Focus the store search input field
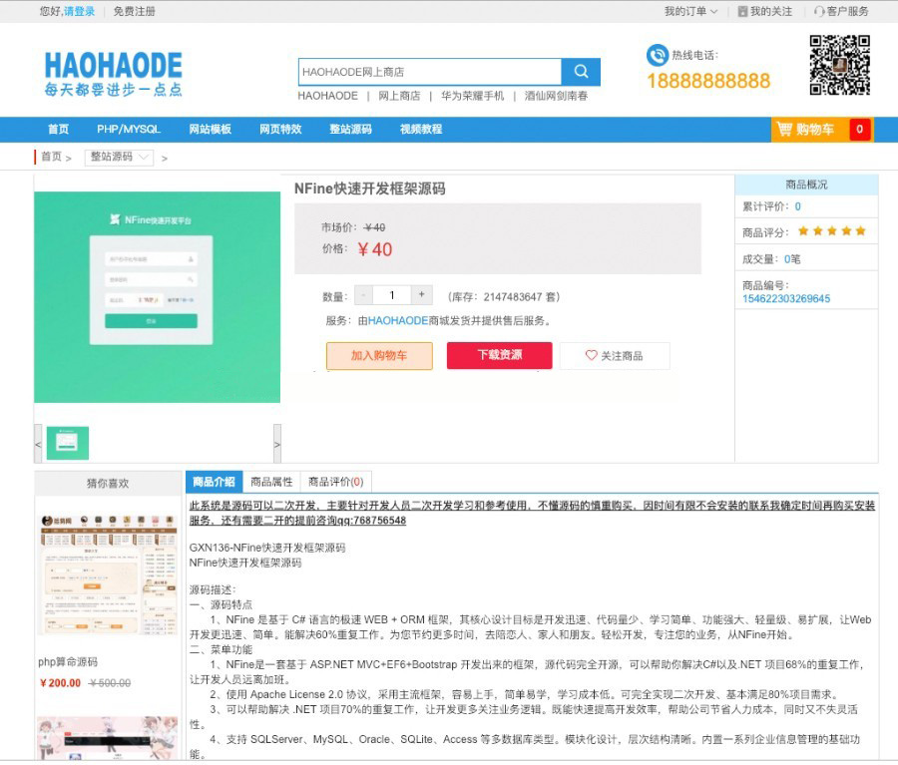 pyautogui.click(x=429, y=72)
